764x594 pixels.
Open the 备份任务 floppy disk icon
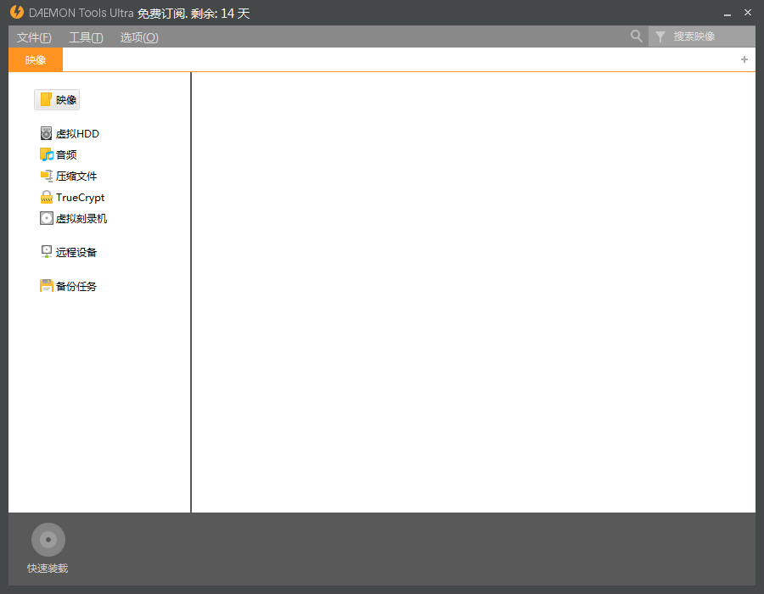pyautogui.click(x=46, y=286)
